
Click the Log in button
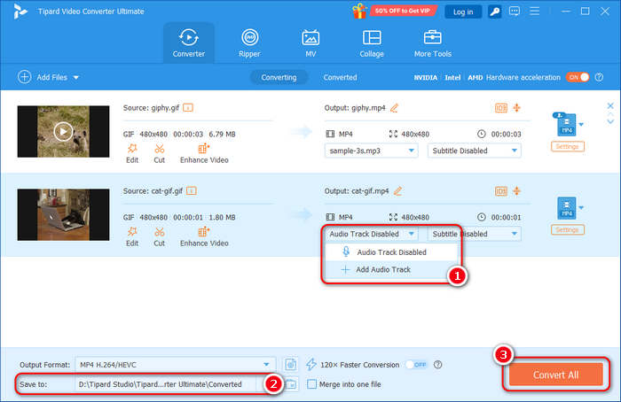pos(463,12)
